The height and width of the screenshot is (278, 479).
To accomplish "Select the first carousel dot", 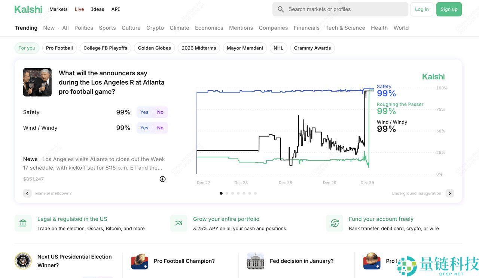I will 221,193.
